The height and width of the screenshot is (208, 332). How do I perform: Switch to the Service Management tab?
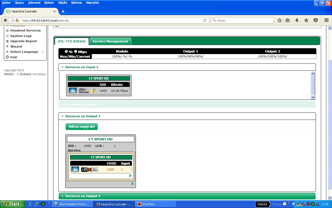click(x=110, y=41)
